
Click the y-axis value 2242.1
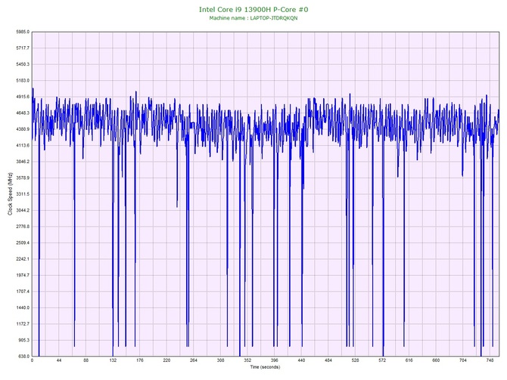tap(23, 259)
